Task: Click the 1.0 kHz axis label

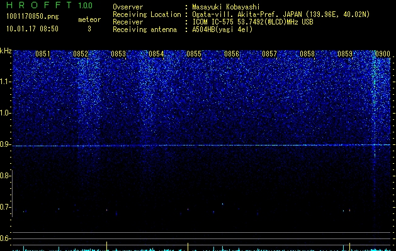Action: point(6,113)
